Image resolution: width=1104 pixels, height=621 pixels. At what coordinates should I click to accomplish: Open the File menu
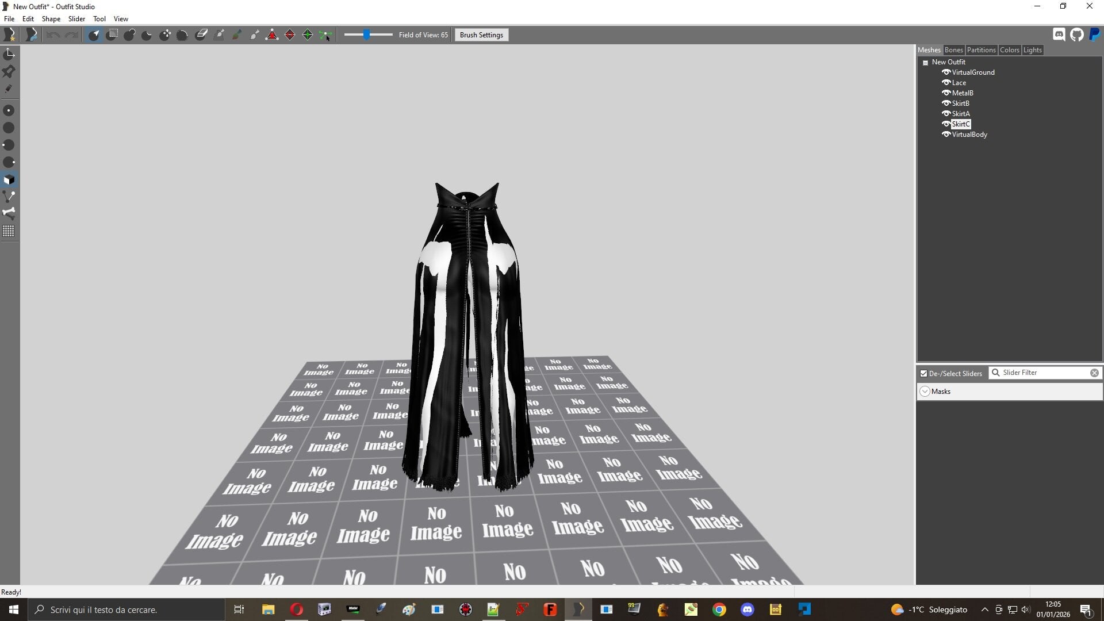(x=9, y=19)
